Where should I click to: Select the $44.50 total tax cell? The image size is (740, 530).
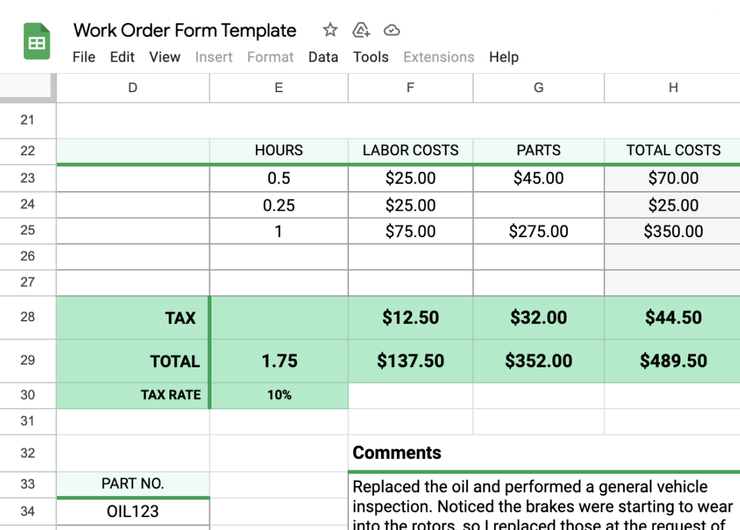click(672, 318)
